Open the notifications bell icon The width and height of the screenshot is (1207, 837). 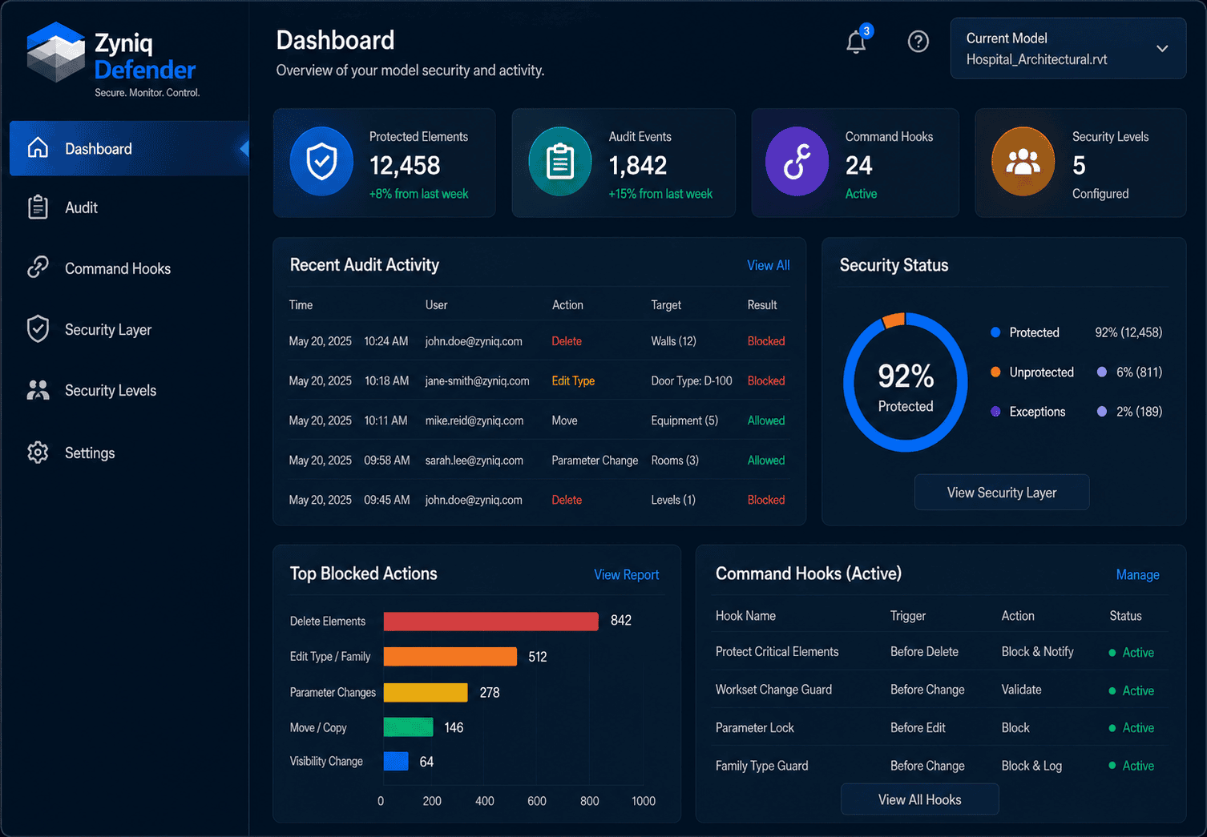(x=857, y=41)
